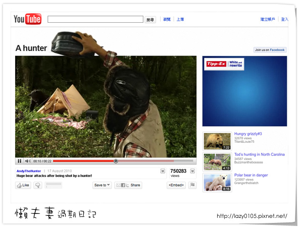Click the Embed button
Image resolution: width=303 pixels, height=227 pixels.
(x=176, y=185)
